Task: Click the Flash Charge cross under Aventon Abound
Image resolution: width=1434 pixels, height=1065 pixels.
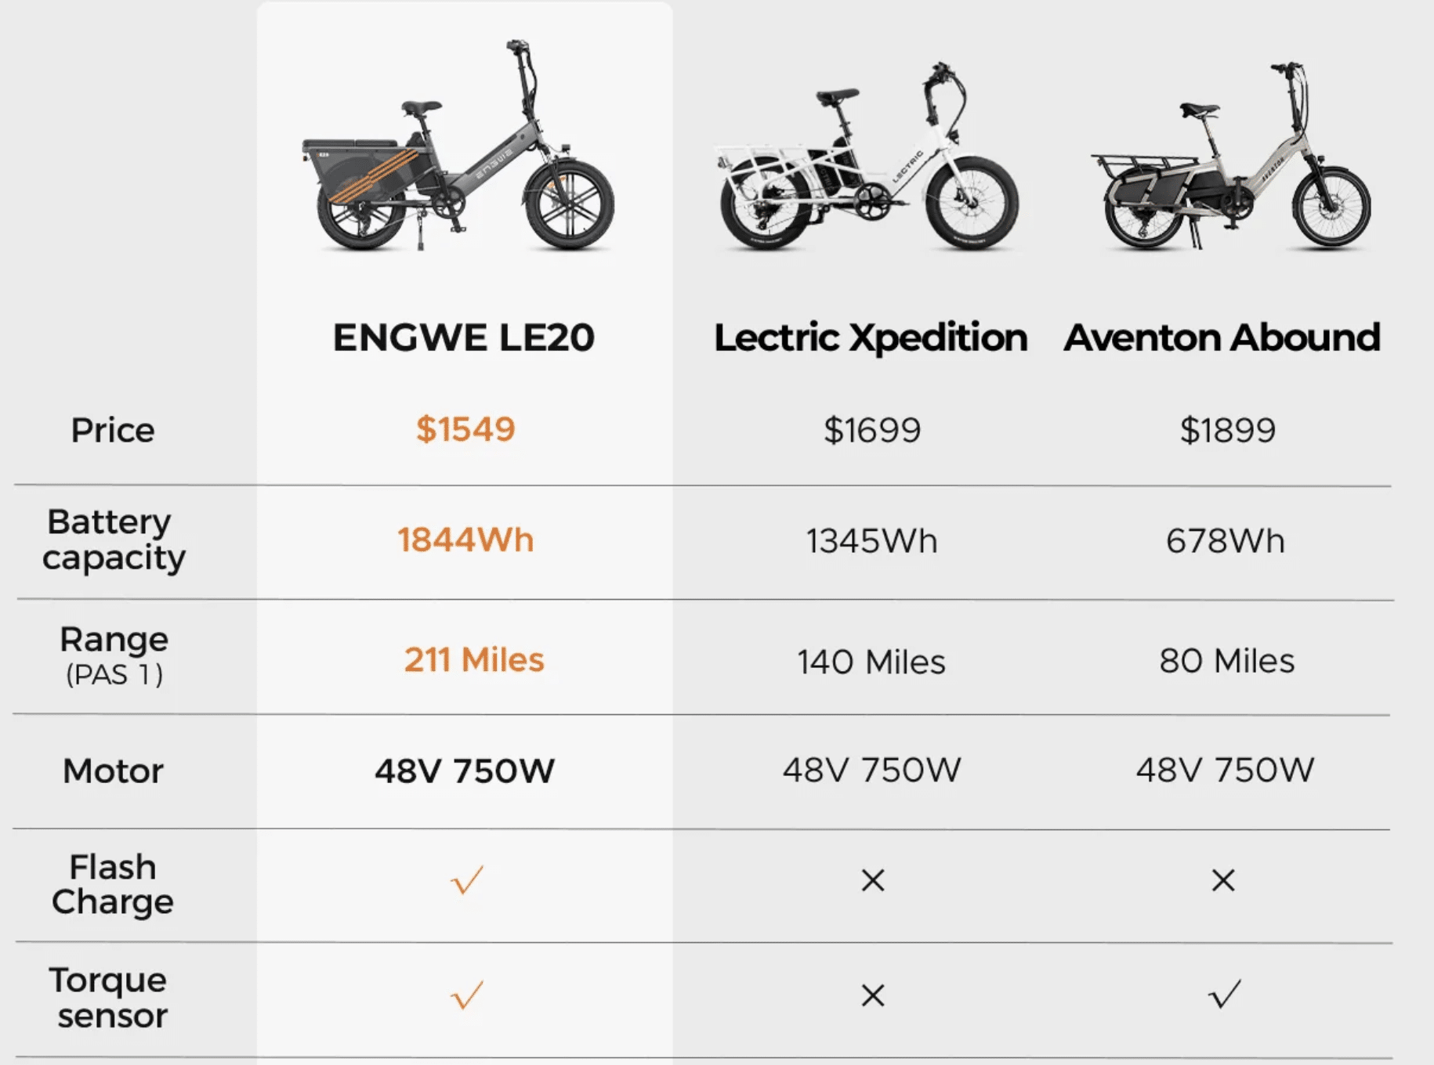Action: [1222, 881]
